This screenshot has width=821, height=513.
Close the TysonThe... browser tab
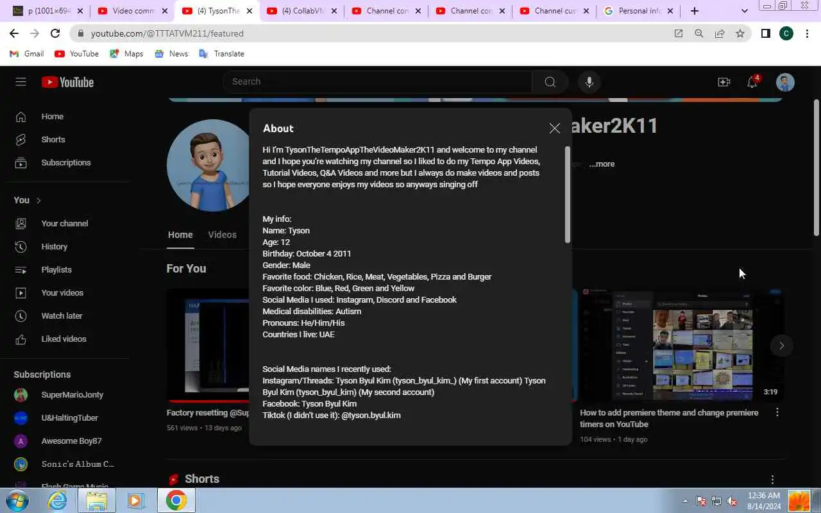pos(250,11)
